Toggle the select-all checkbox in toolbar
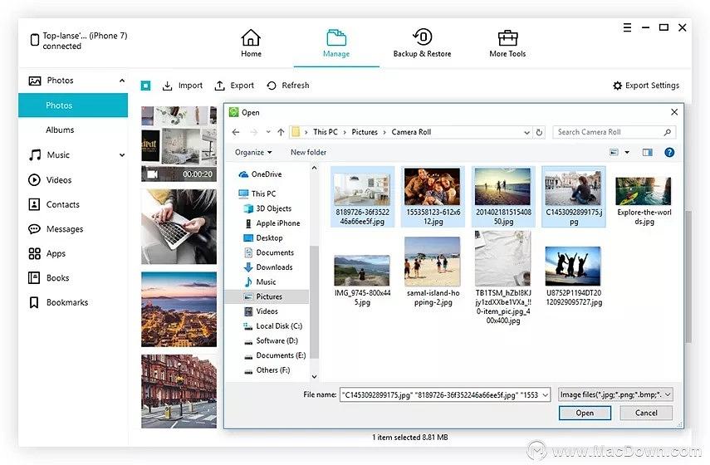Screen dimensions: 710x465 point(146,86)
